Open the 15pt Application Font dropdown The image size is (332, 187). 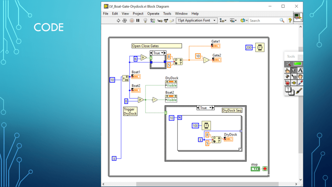click(x=196, y=20)
